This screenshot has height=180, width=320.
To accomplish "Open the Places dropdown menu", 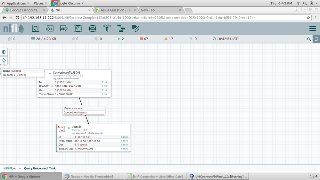I will click(40, 3).
